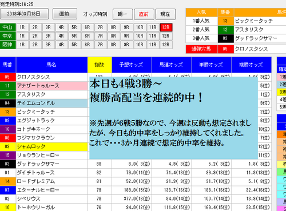Click the 2018年03月18日 date button

pyautogui.click(x=24, y=14)
